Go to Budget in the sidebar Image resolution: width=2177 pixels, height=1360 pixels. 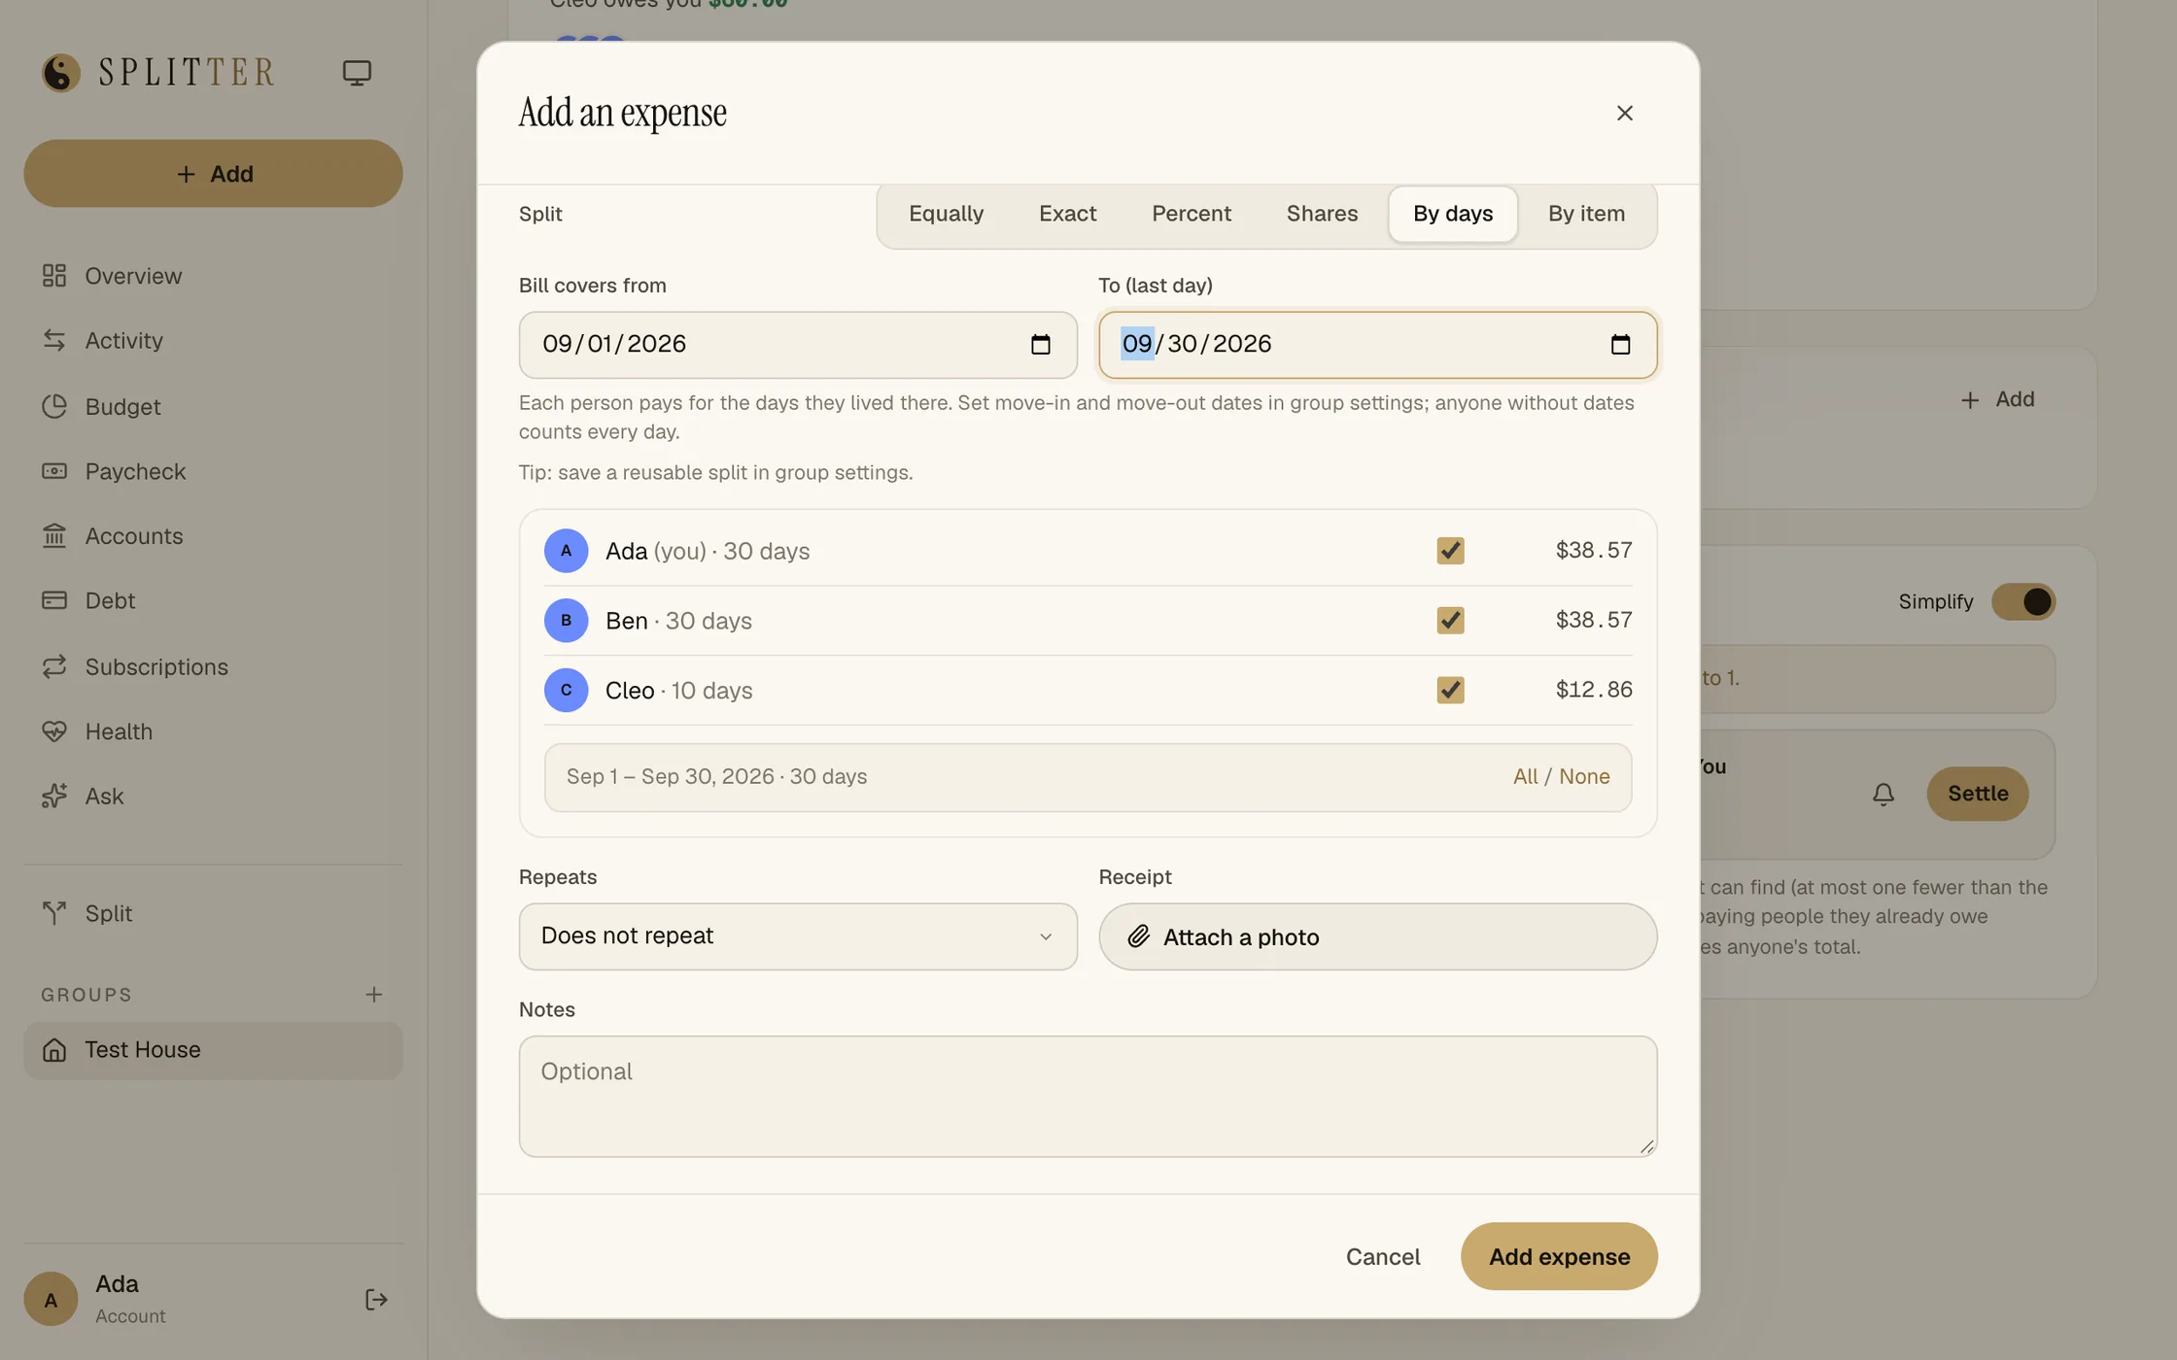click(213, 406)
